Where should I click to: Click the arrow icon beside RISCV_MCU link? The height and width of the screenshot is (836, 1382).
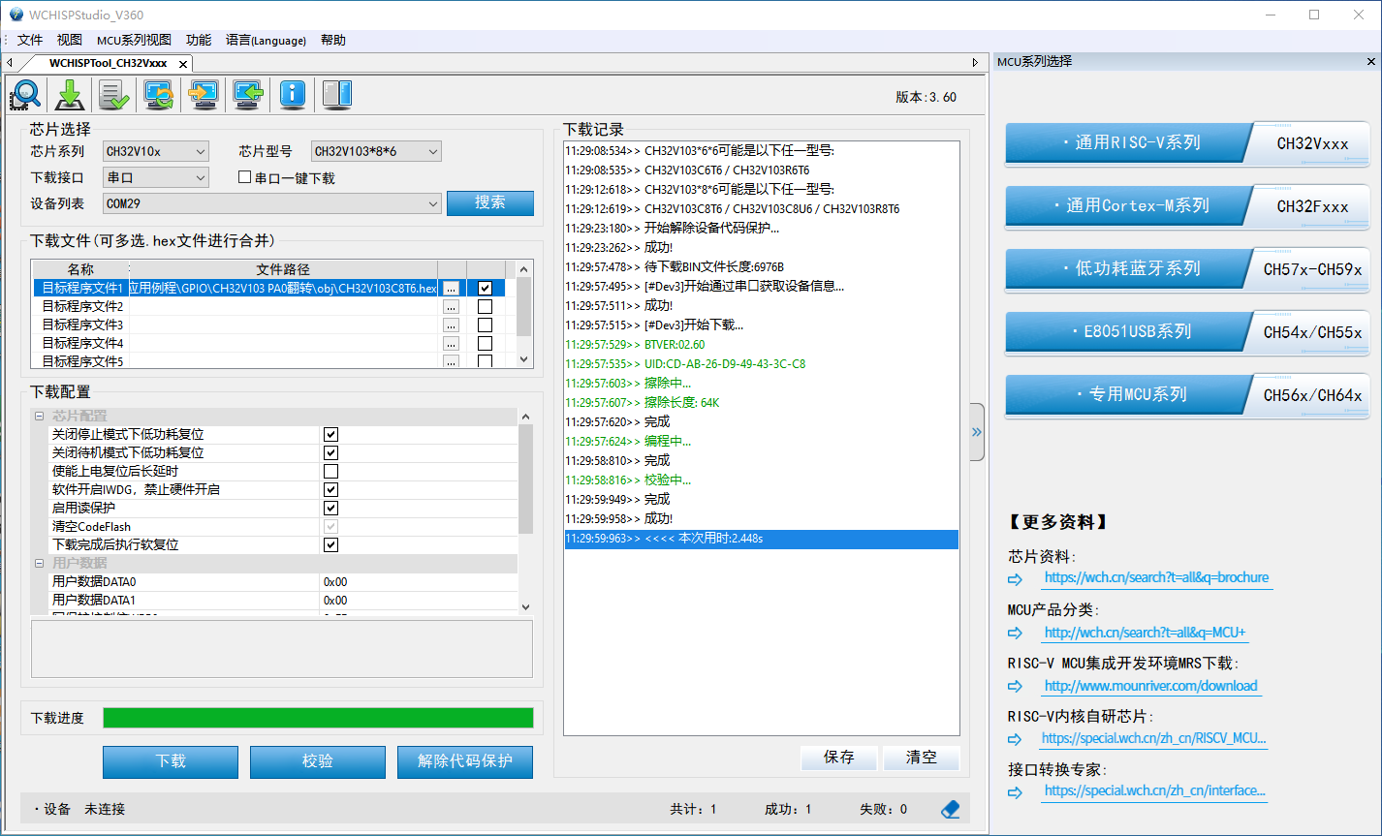click(x=1015, y=738)
